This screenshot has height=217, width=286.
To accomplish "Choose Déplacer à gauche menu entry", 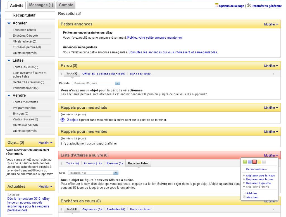I will [x=258, y=183].
